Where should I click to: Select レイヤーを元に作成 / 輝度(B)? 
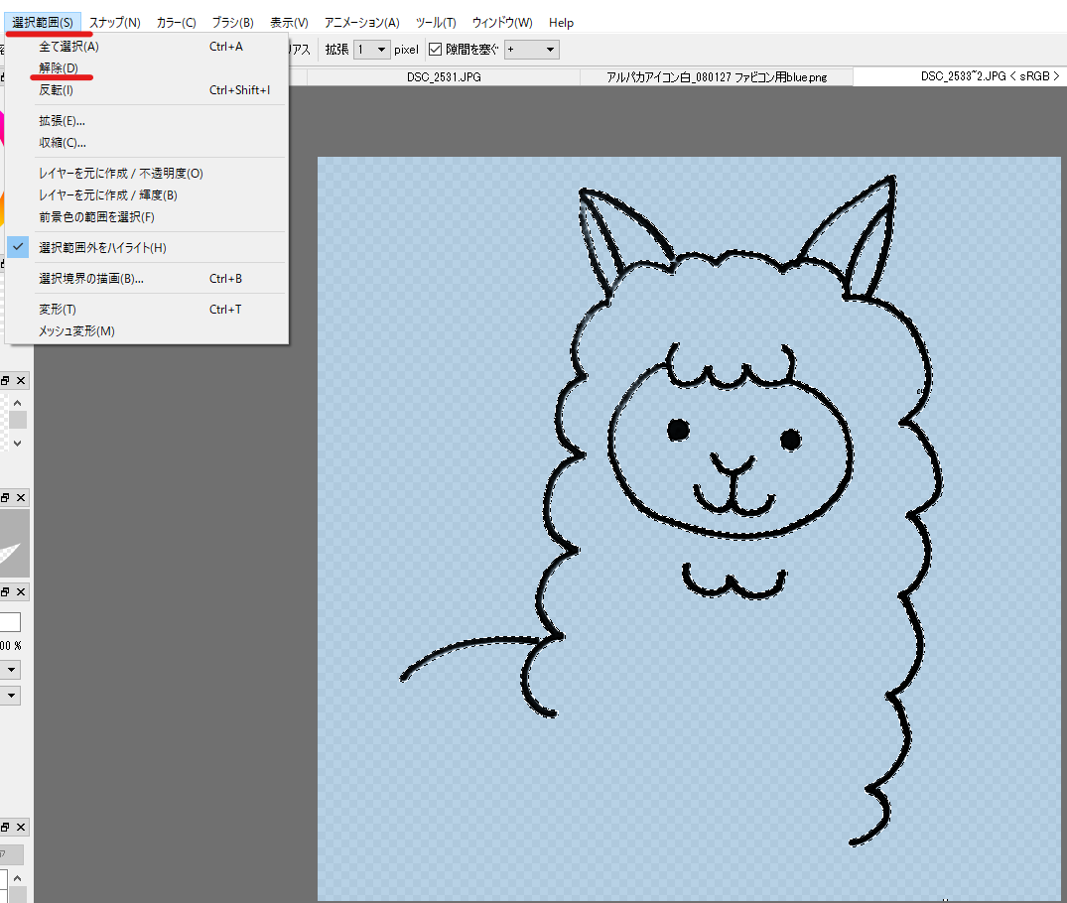pyautogui.click(x=147, y=194)
